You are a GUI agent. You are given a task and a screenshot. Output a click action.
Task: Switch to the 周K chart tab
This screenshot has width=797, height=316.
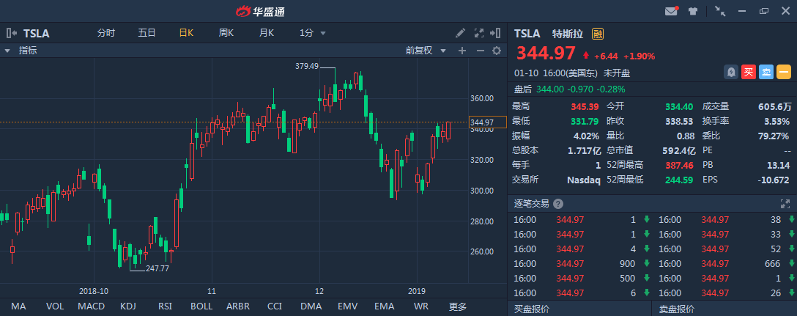coord(226,33)
